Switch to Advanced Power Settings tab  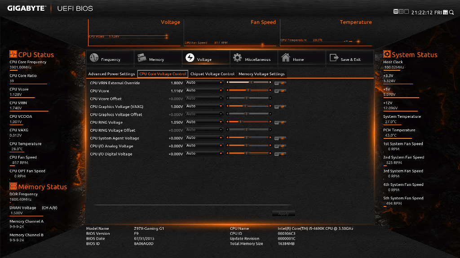(x=111, y=74)
